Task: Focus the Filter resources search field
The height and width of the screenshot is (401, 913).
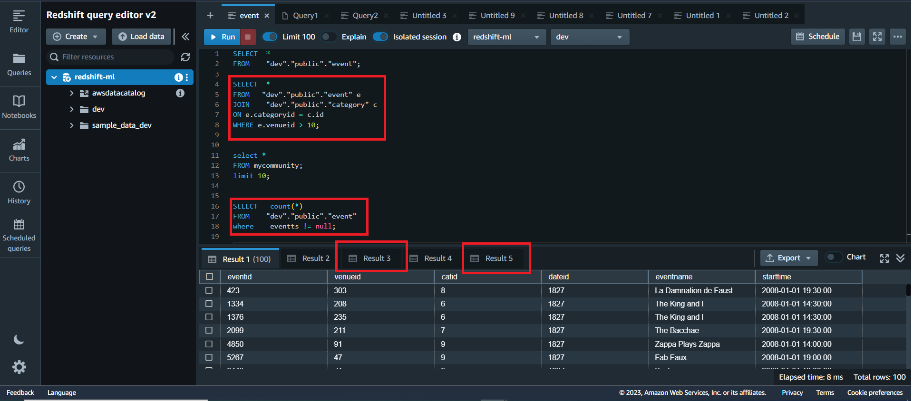Action: pyautogui.click(x=112, y=57)
